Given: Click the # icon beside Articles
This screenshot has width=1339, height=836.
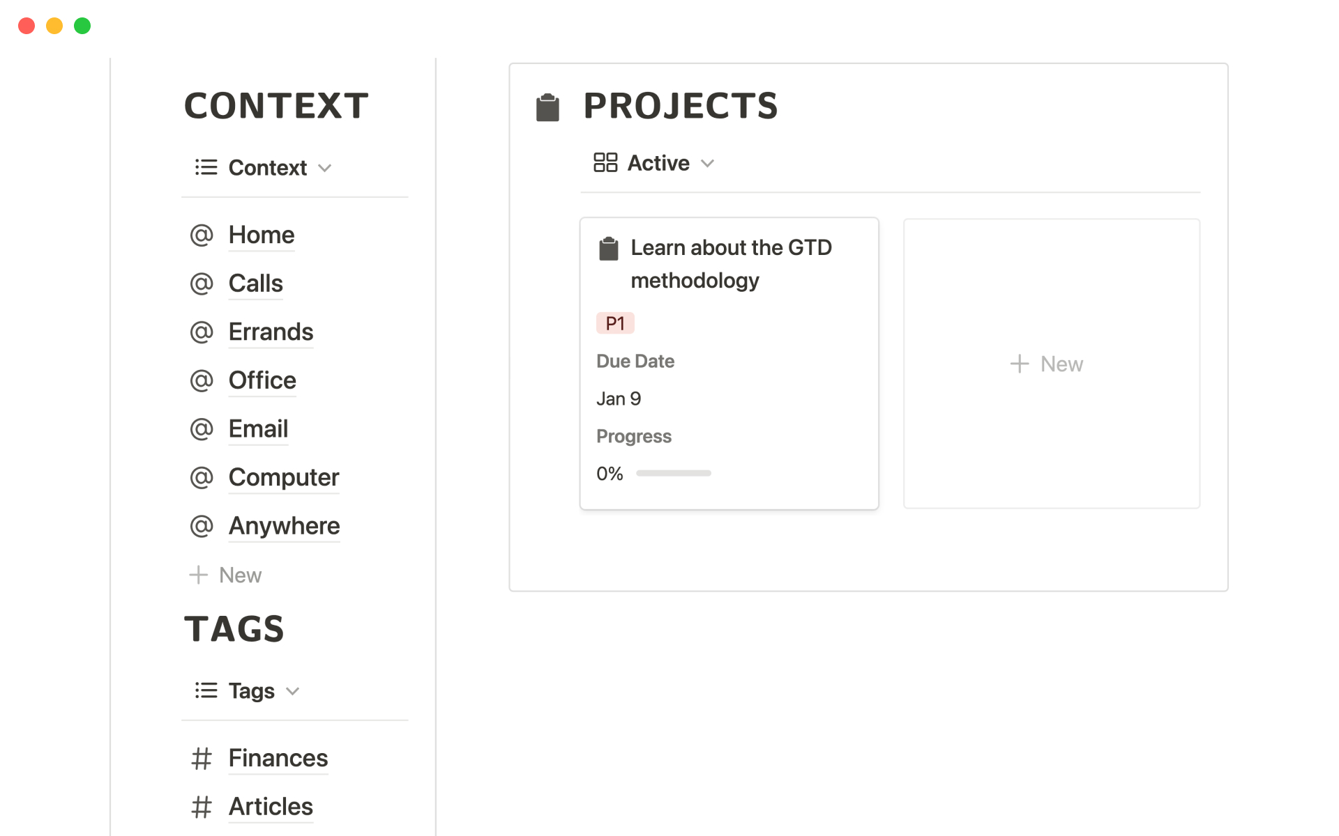Looking at the screenshot, I should [202, 807].
